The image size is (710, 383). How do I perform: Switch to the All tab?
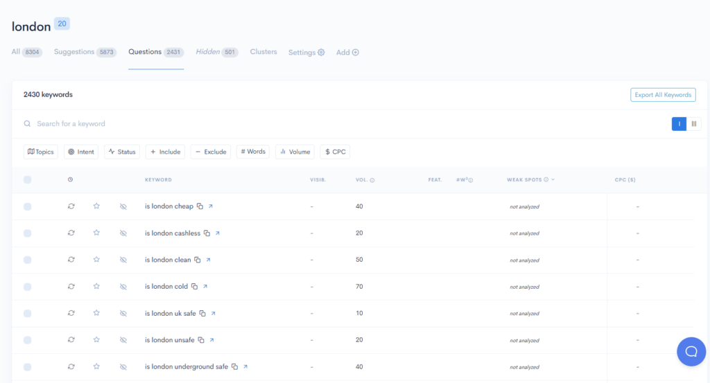(27, 52)
